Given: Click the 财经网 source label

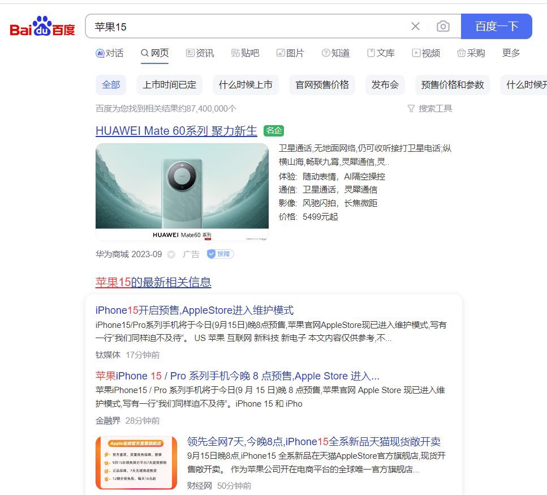Looking at the screenshot, I should click(199, 486).
